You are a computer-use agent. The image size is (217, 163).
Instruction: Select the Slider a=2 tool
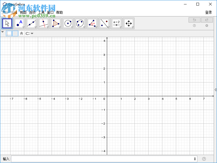[117, 23]
